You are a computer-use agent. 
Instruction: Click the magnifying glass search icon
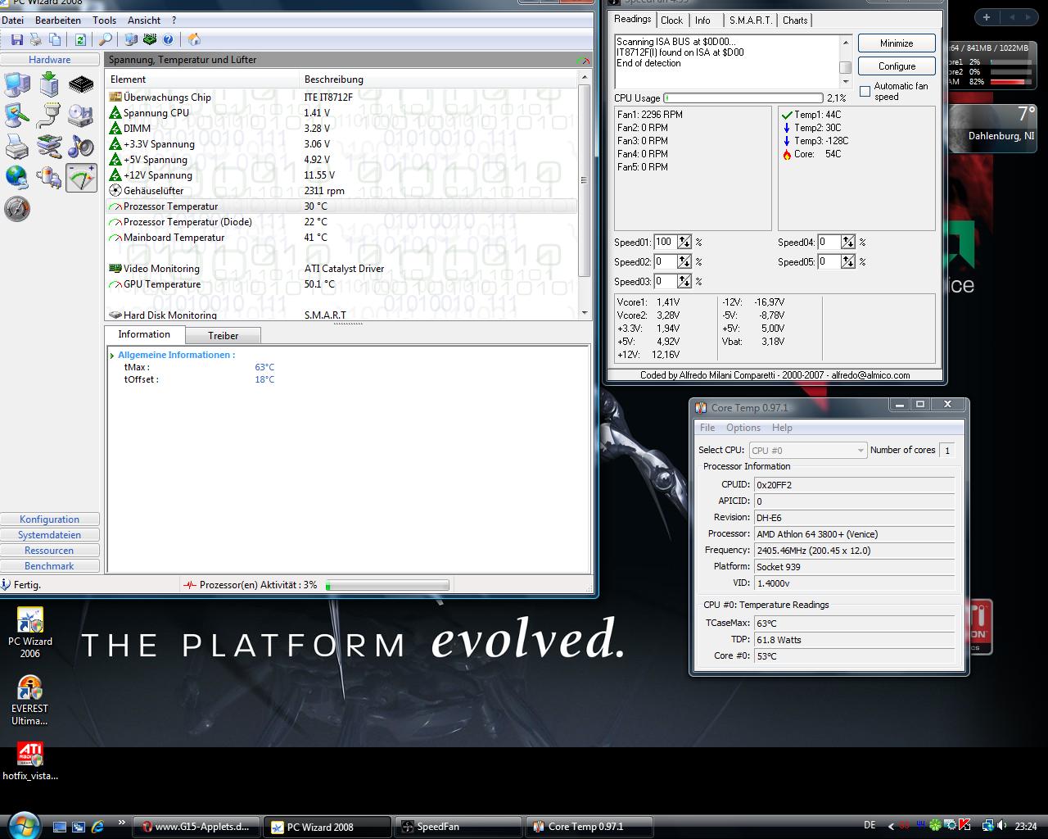click(x=106, y=39)
